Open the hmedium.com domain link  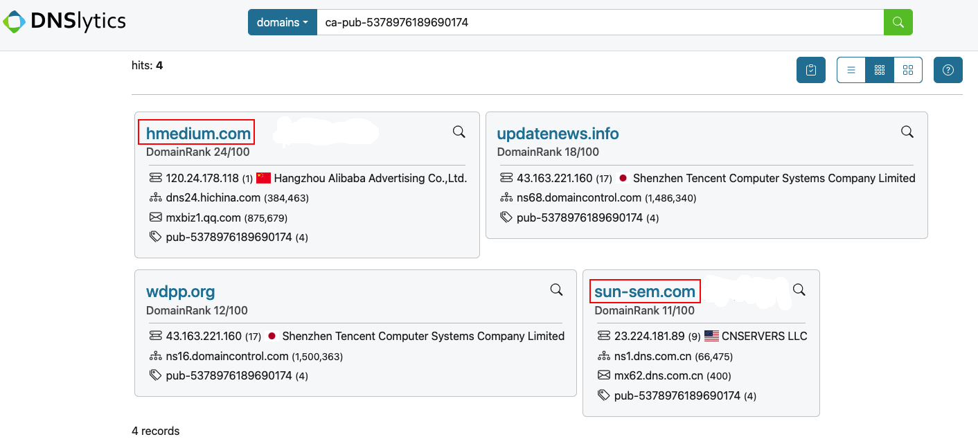click(198, 134)
